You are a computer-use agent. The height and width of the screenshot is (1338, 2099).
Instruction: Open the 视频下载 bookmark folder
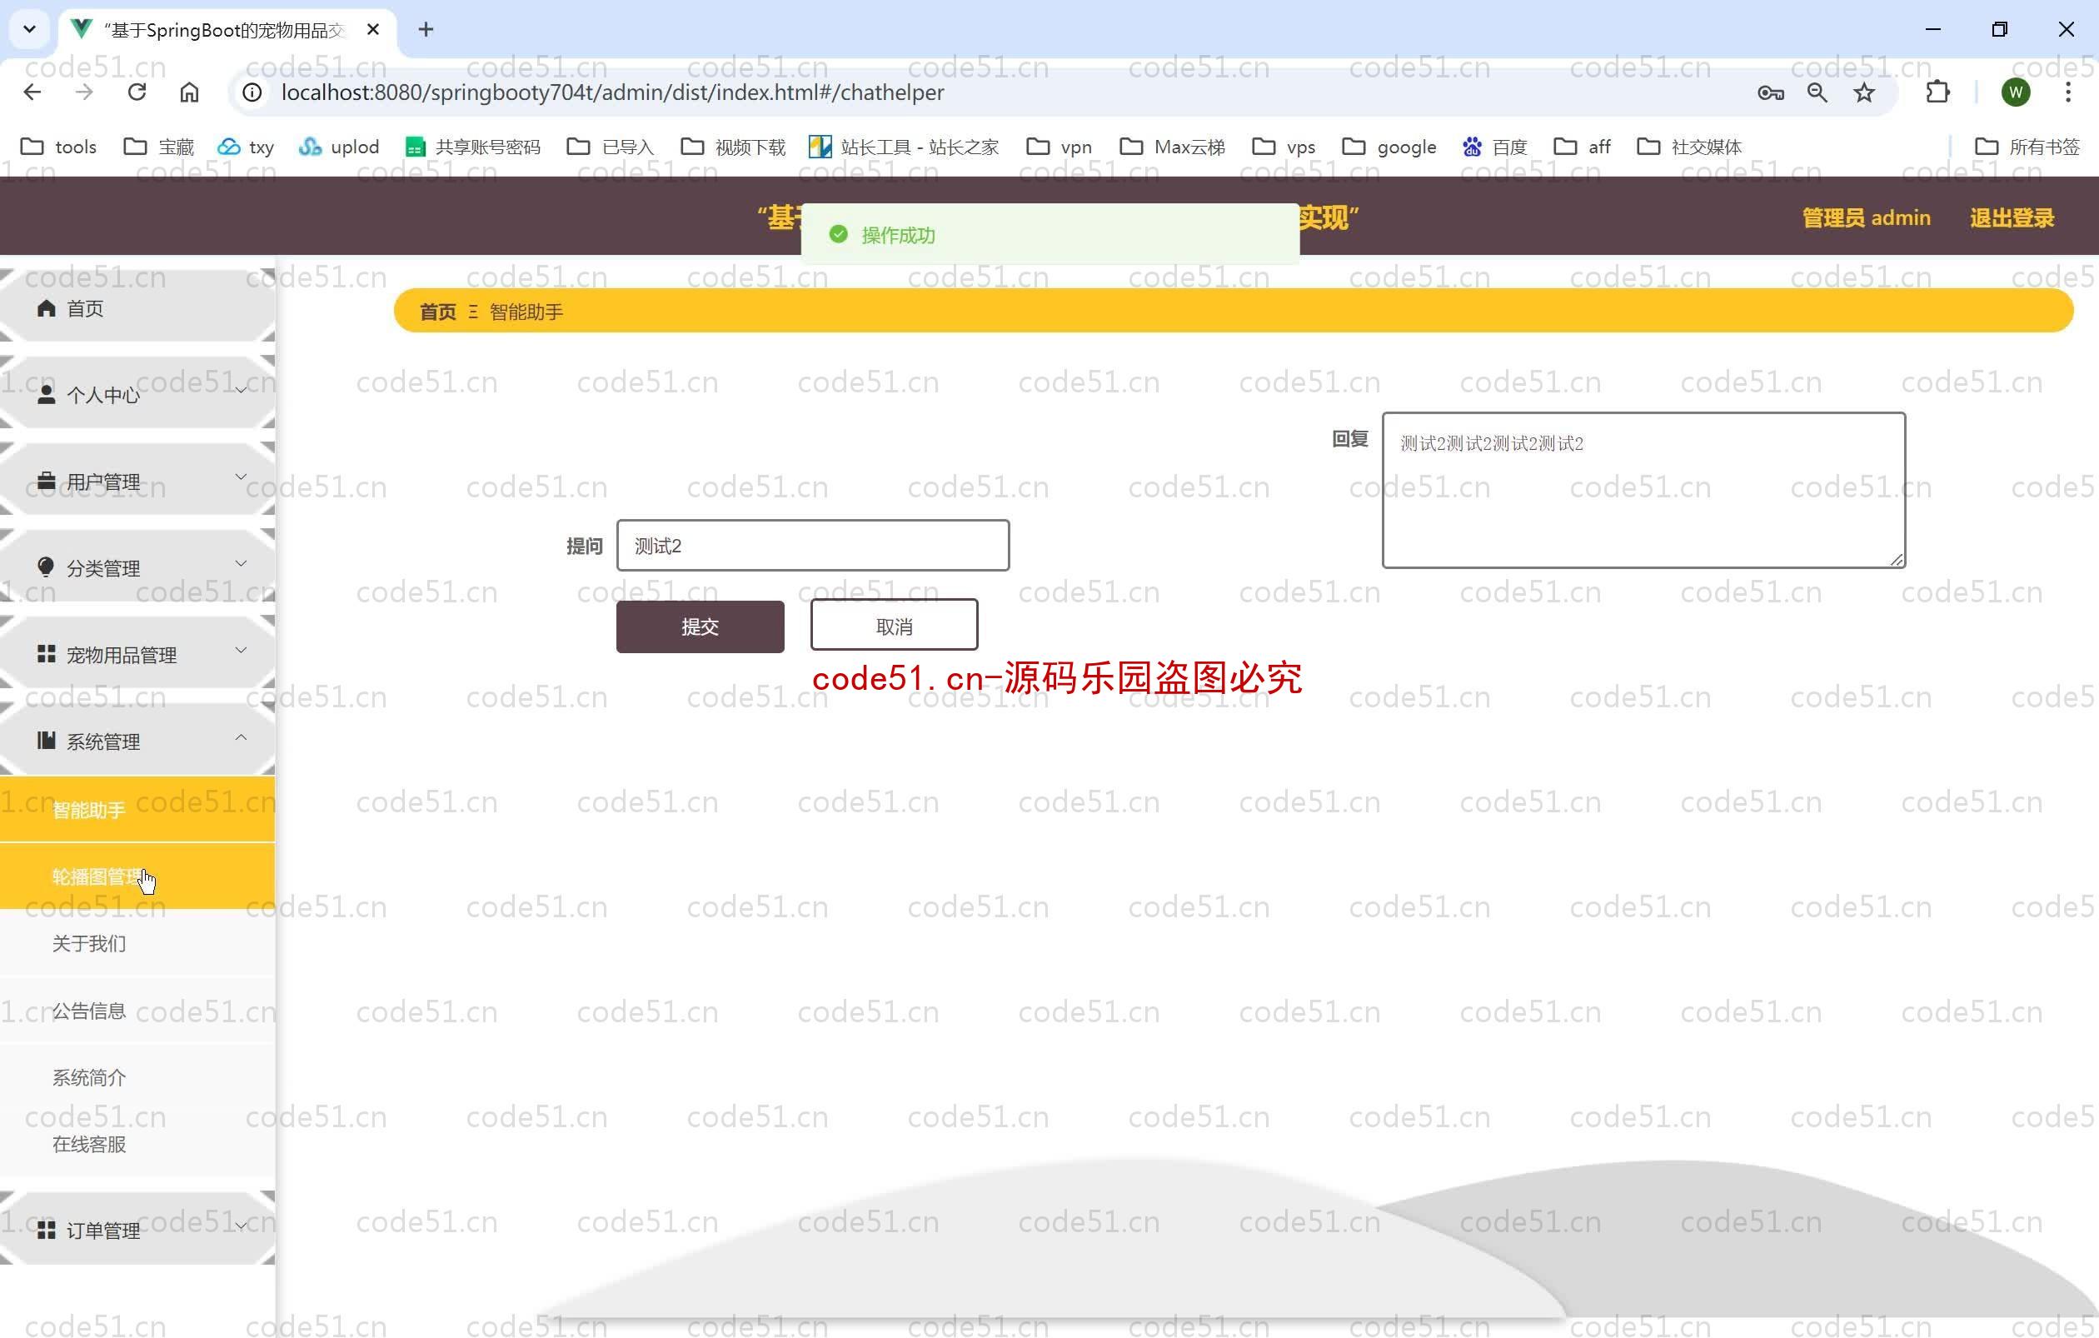point(733,147)
